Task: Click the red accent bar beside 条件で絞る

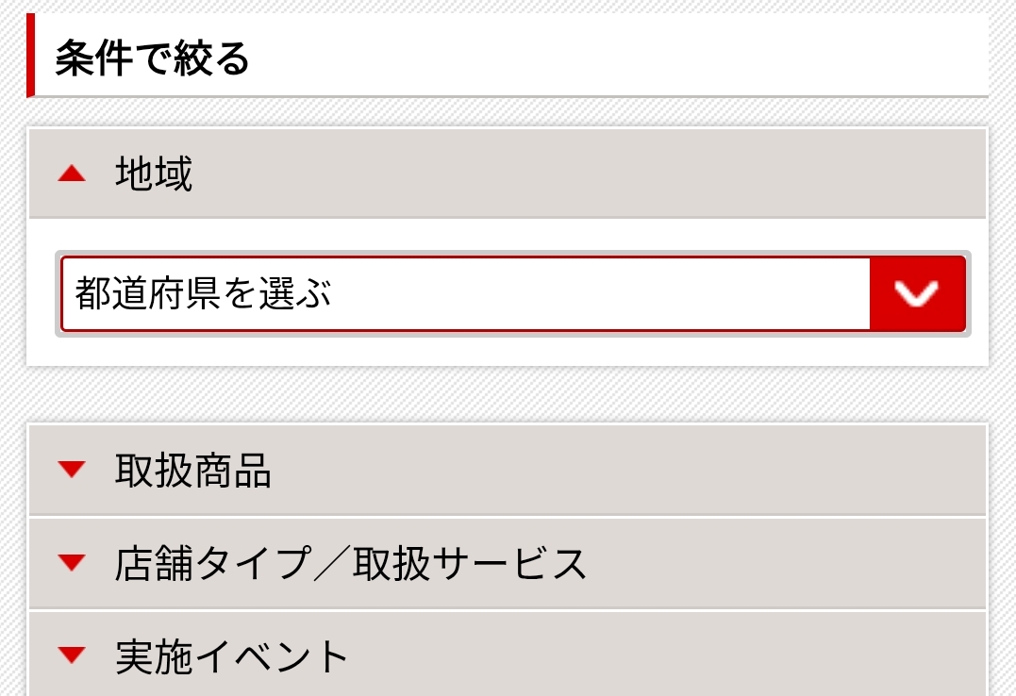Action: [x=31, y=55]
